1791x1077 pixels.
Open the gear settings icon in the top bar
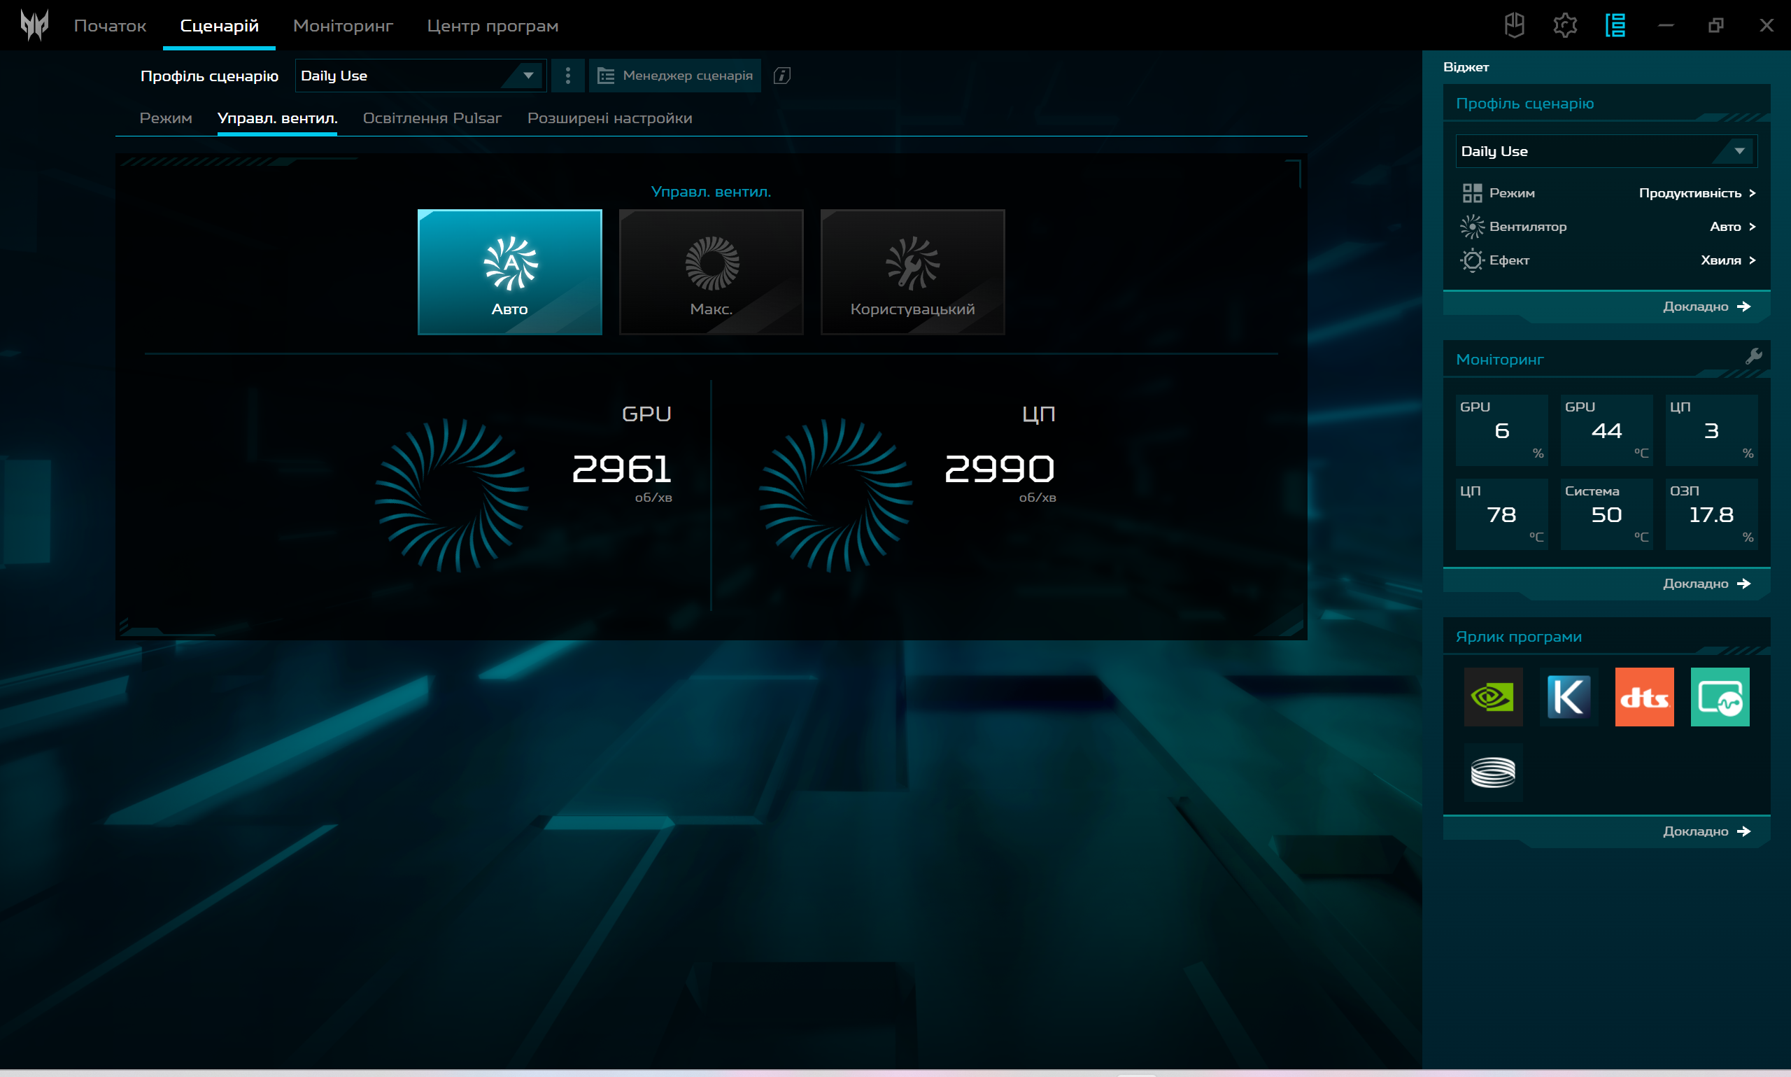(x=1565, y=25)
